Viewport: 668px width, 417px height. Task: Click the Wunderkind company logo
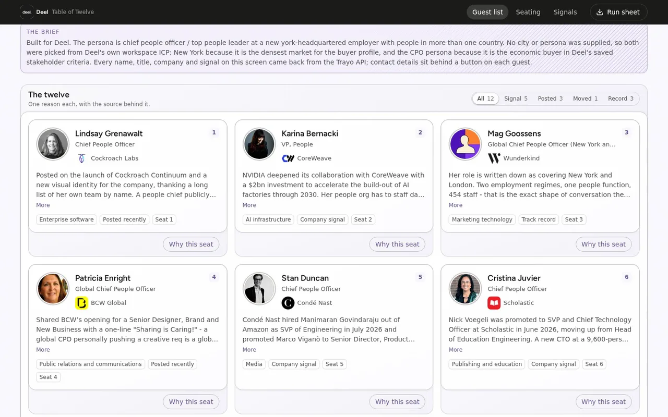click(x=494, y=158)
